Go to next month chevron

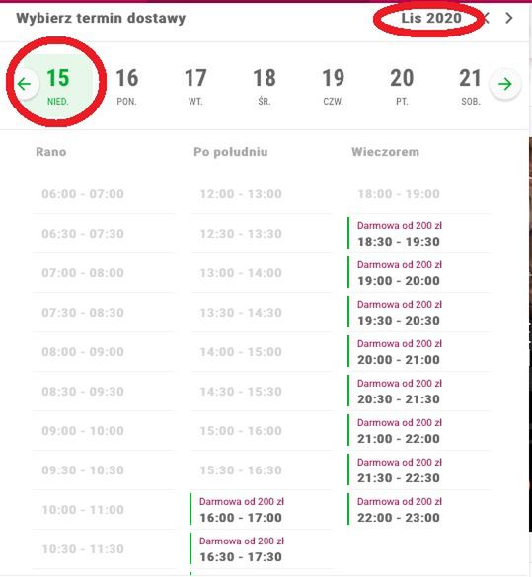(x=509, y=18)
